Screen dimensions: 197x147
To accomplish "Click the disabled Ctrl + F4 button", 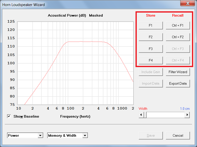I will [178, 60].
